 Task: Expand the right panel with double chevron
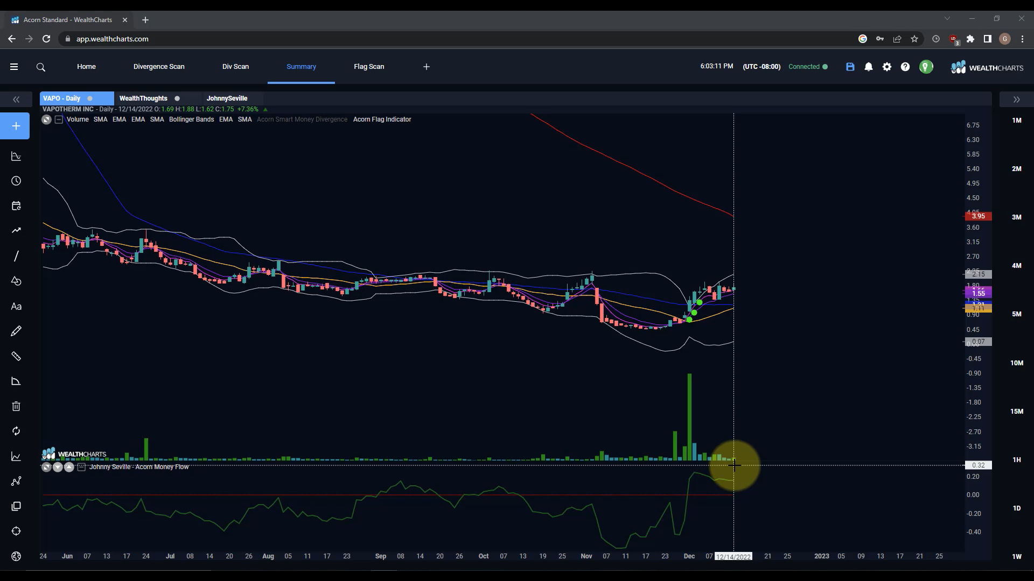tap(1016, 100)
